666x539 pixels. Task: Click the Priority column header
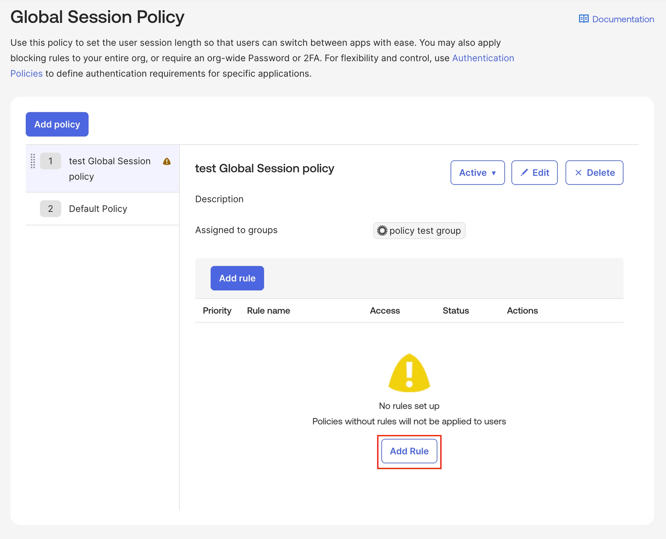[217, 310]
